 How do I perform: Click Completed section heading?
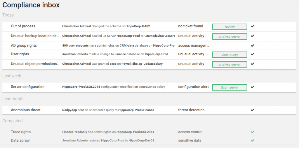click(x=12, y=121)
